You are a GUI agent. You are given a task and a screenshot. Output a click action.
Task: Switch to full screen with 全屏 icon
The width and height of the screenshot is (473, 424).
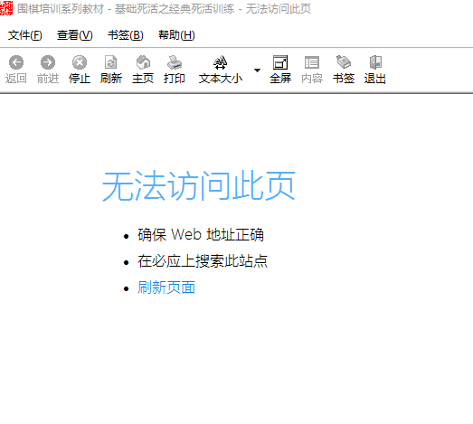280,62
